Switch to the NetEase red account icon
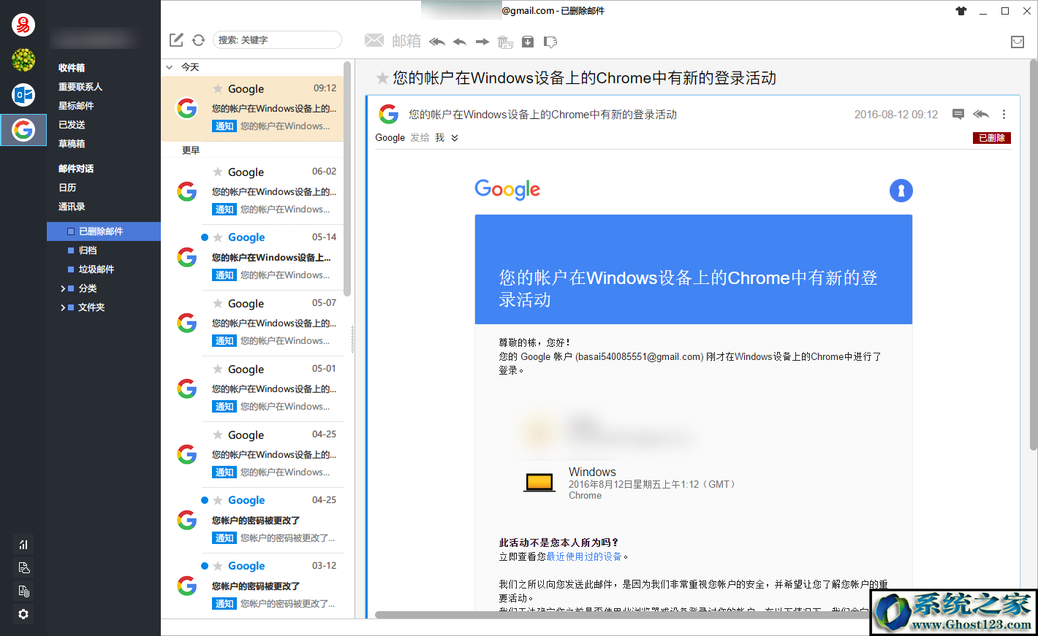Viewport: 1038px width, 636px height. tap(23, 25)
